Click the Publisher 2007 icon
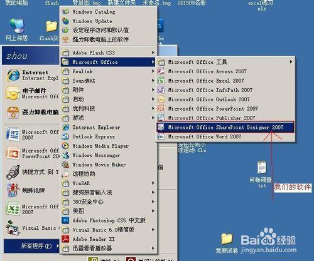Screen dimensions: 314x261 click(161, 118)
